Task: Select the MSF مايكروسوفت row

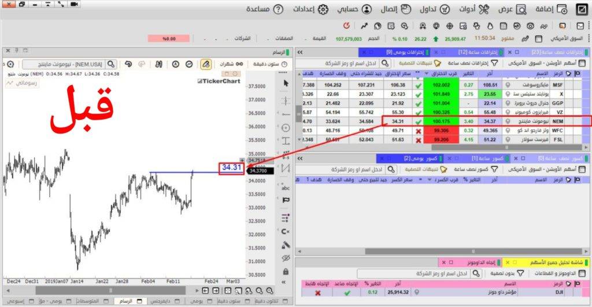Action: (442, 85)
